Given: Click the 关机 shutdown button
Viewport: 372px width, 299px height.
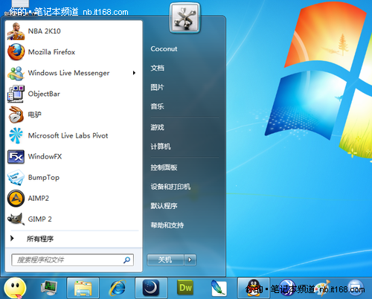Looking at the screenshot, I should coord(165,260).
